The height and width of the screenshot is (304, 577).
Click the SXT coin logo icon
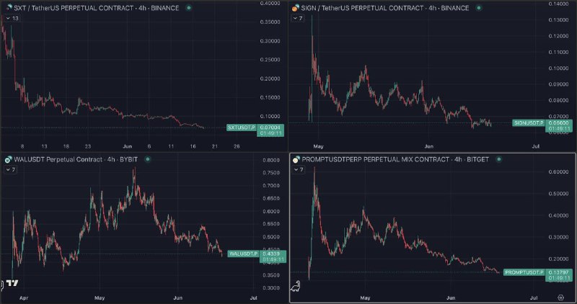pyautogui.click(x=9, y=8)
